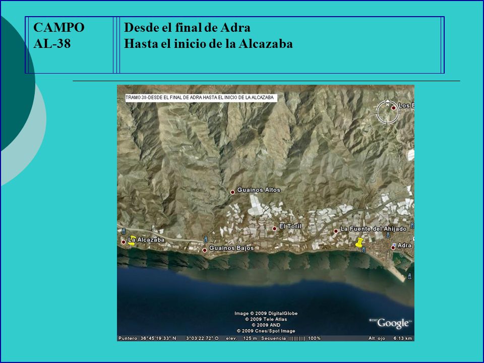Click the La Alcazaba place label
Screen dimensions: 484x363
coord(146,239)
